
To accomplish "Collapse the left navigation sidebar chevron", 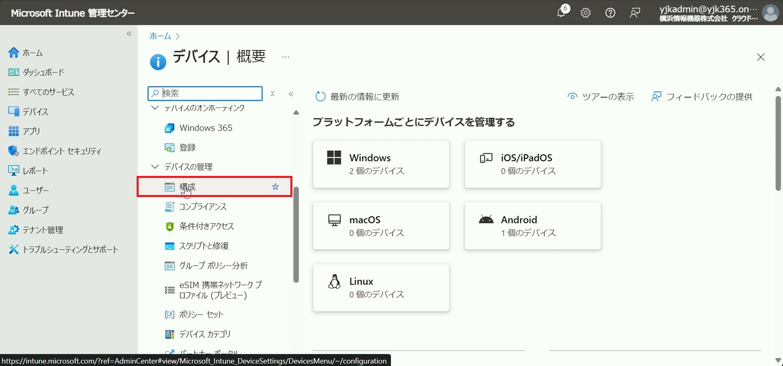I will pyautogui.click(x=129, y=34).
